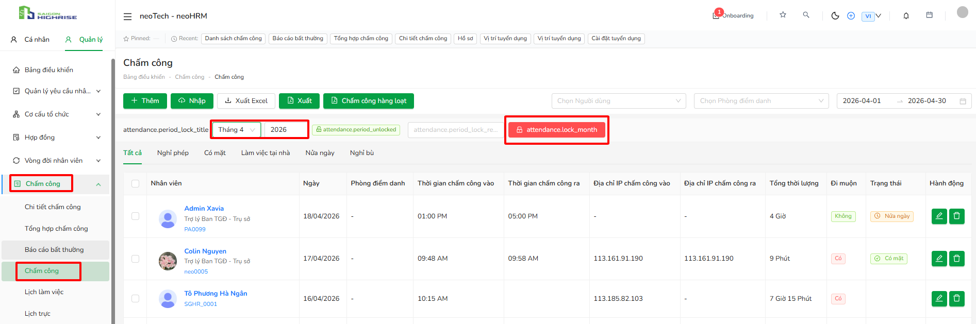
Task: Click the Xuất Excel button
Action: pos(246,101)
